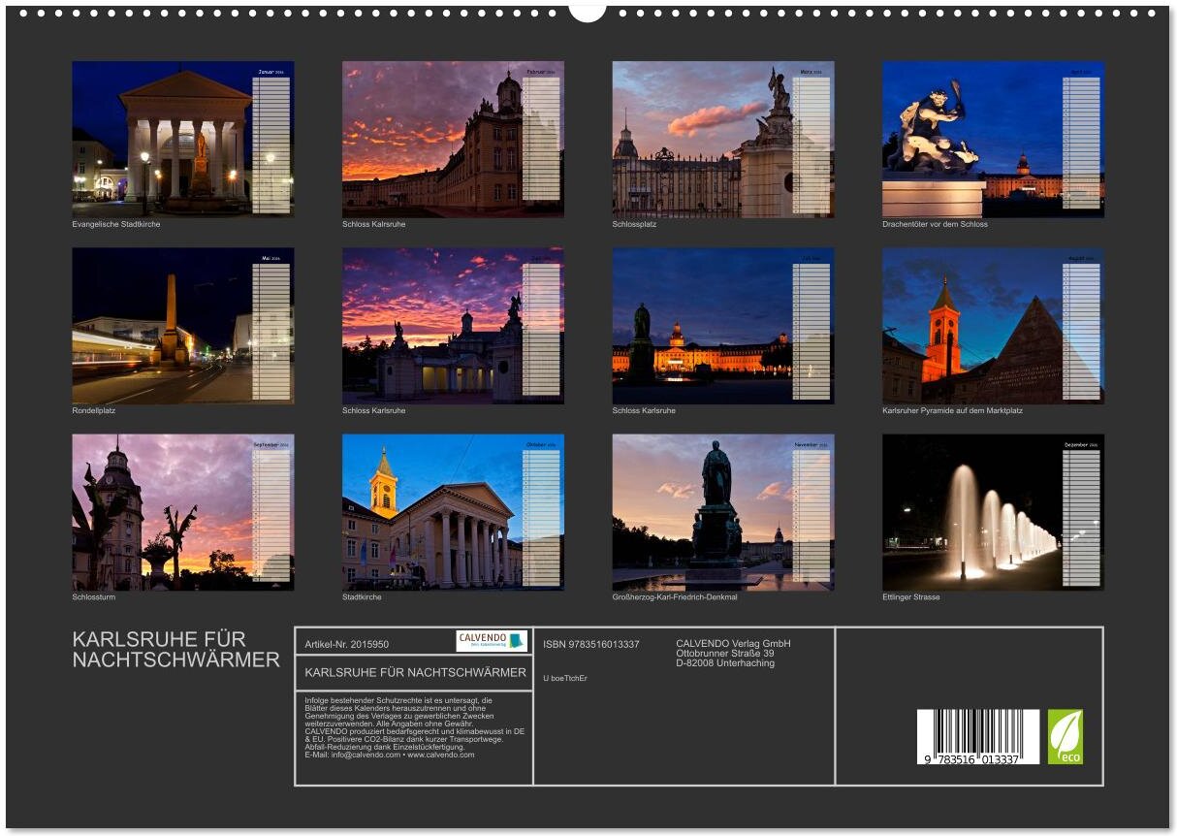Click boxed title 'KARLSRUHE FÜR NACHTSCHWÄRMER' below article number
The image size is (1177, 836).
click(x=415, y=672)
